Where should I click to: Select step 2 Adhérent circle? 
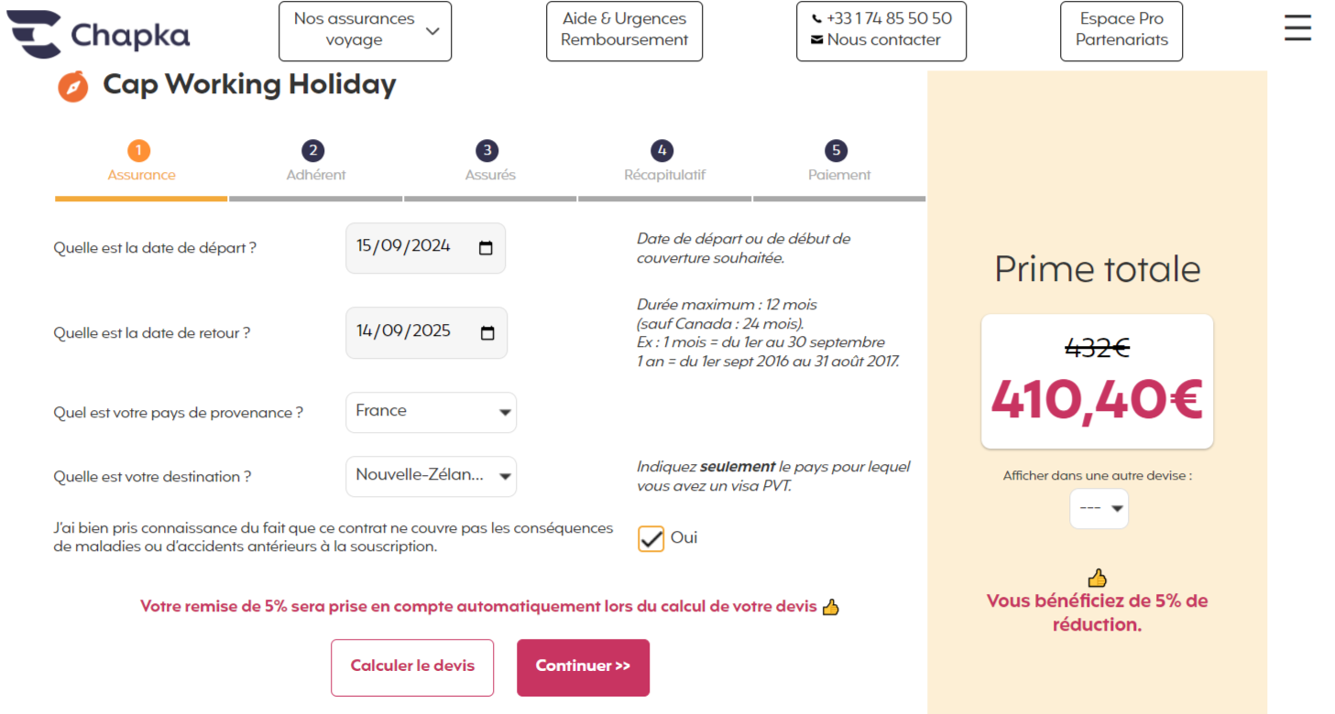point(312,151)
